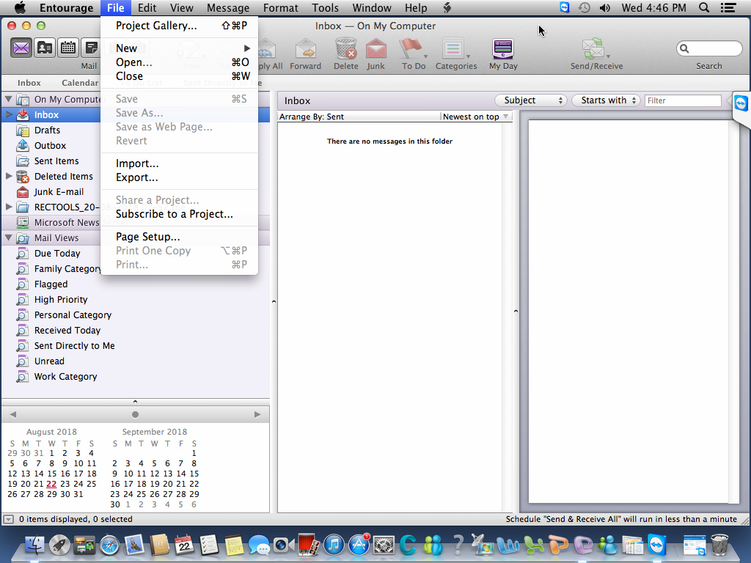
Task: Select Subscribe to a Project...
Action: (x=180, y=214)
